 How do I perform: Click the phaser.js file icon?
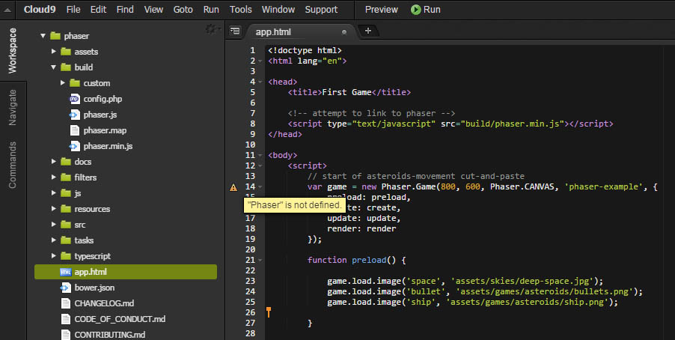(x=75, y=115)
